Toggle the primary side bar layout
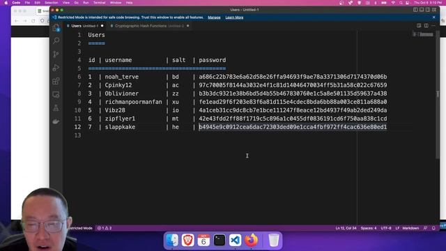 tap(415, 10)
